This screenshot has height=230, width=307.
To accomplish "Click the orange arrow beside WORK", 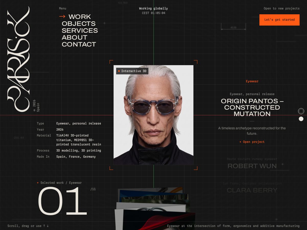I will [62, 17].
